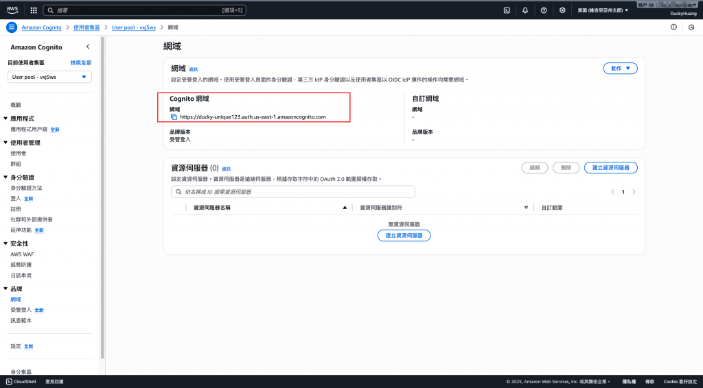Open 社群和外部提供者 in the sidebar

[32, 220]
